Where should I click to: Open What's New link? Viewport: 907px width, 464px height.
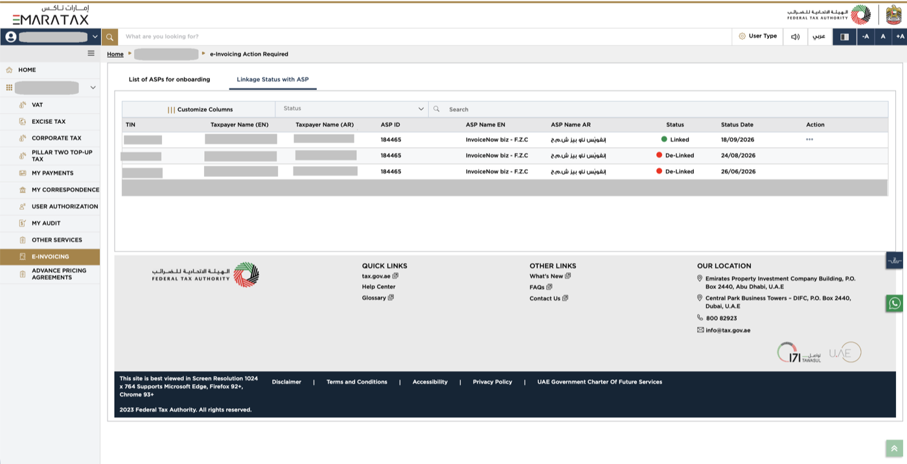(550, 276)
